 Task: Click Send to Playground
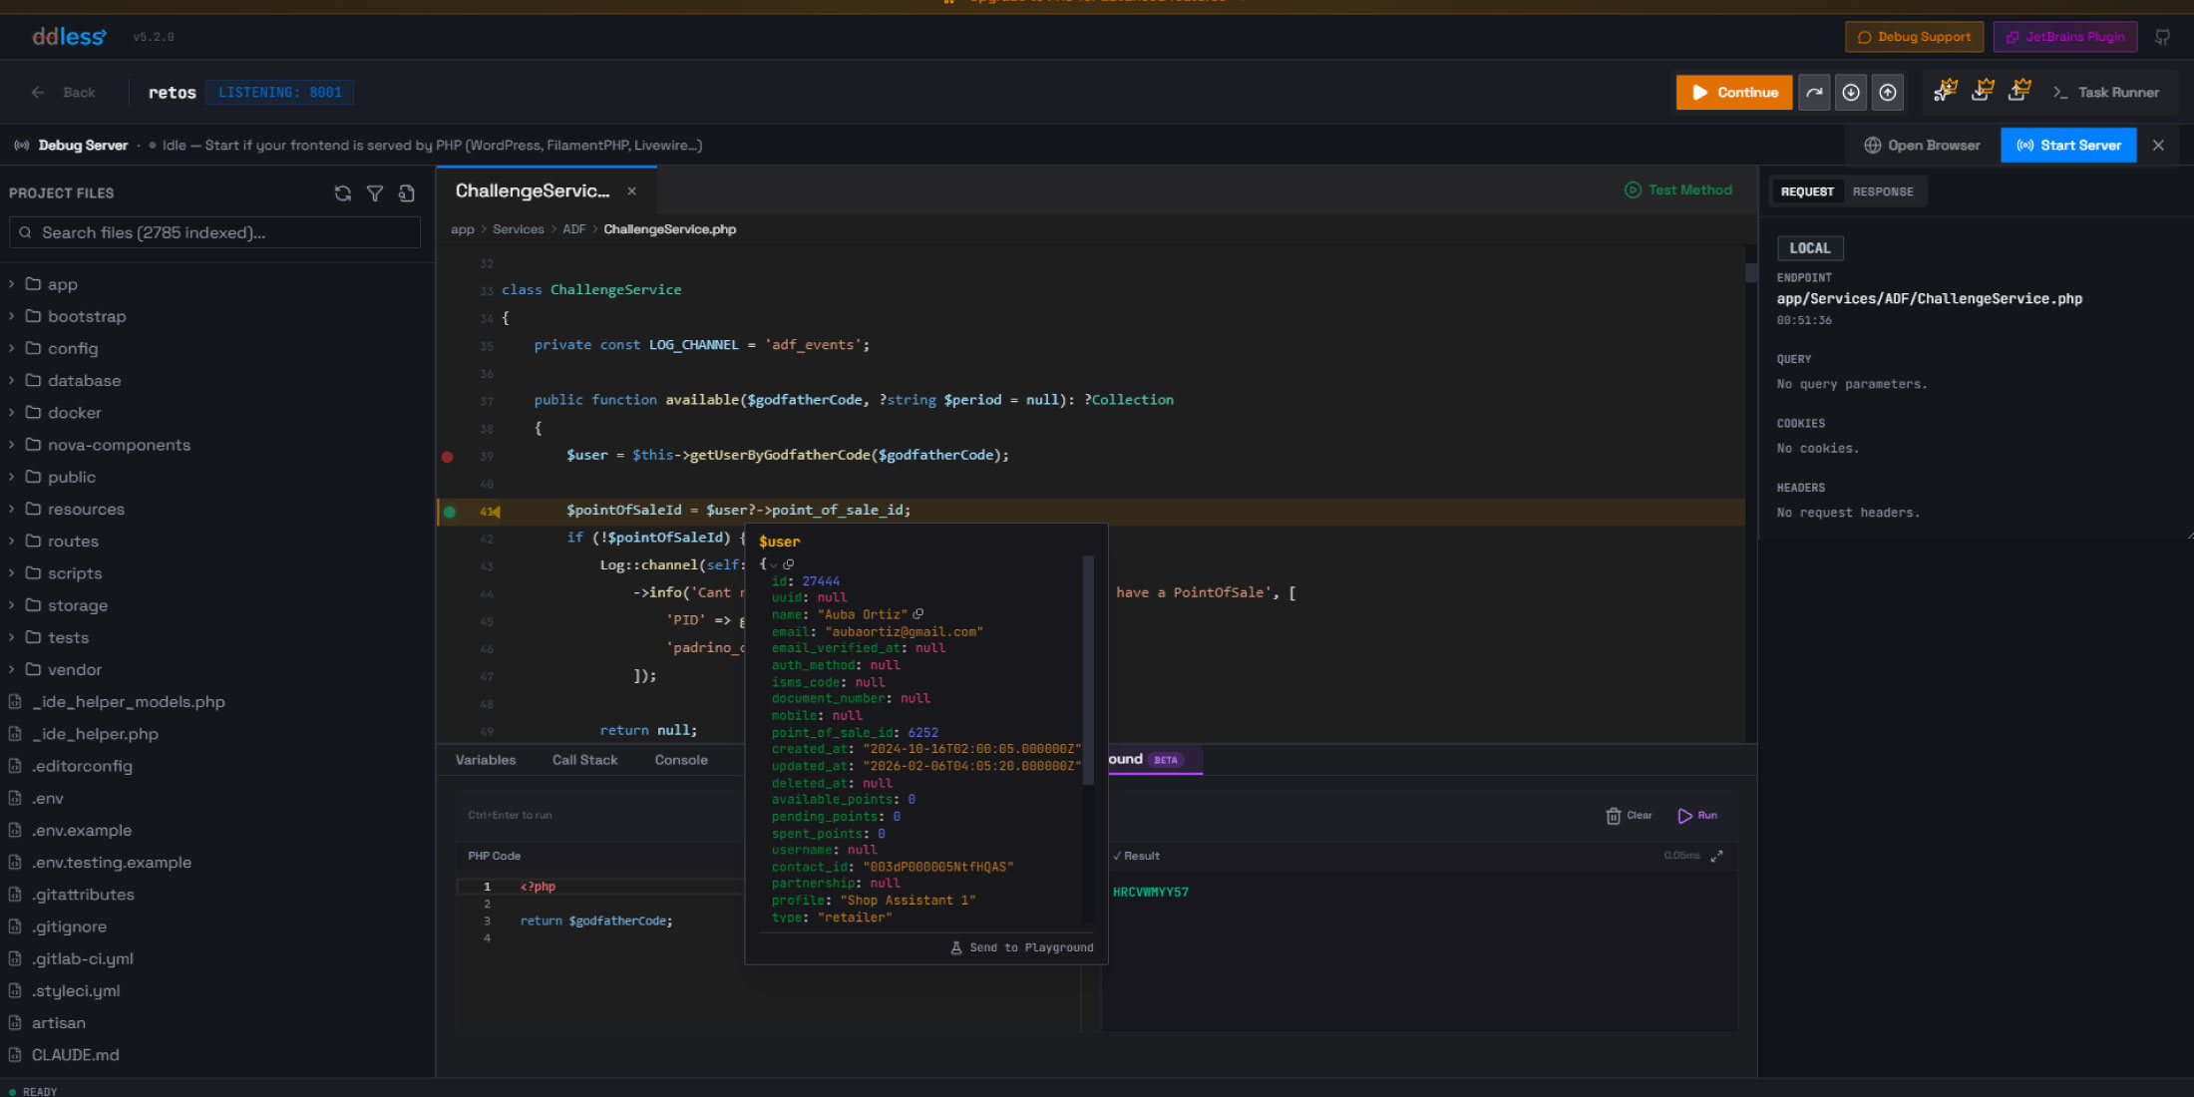pos(1022,947)
